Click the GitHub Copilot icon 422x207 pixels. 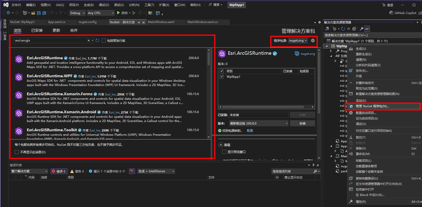click(391, 13)
